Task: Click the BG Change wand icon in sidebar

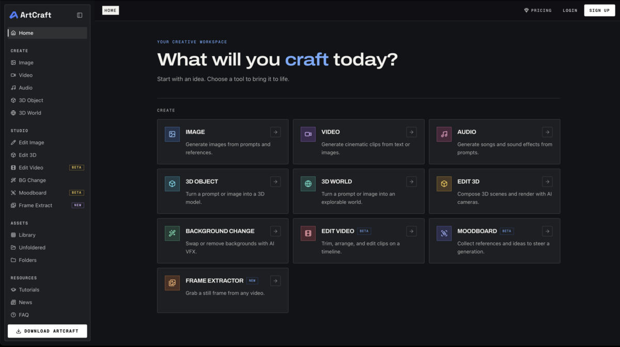Action: point(13,180)
